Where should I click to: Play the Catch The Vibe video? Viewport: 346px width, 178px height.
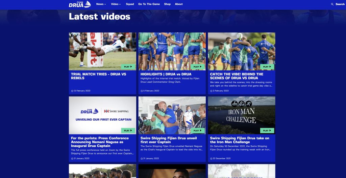click(x=267, y=67)
